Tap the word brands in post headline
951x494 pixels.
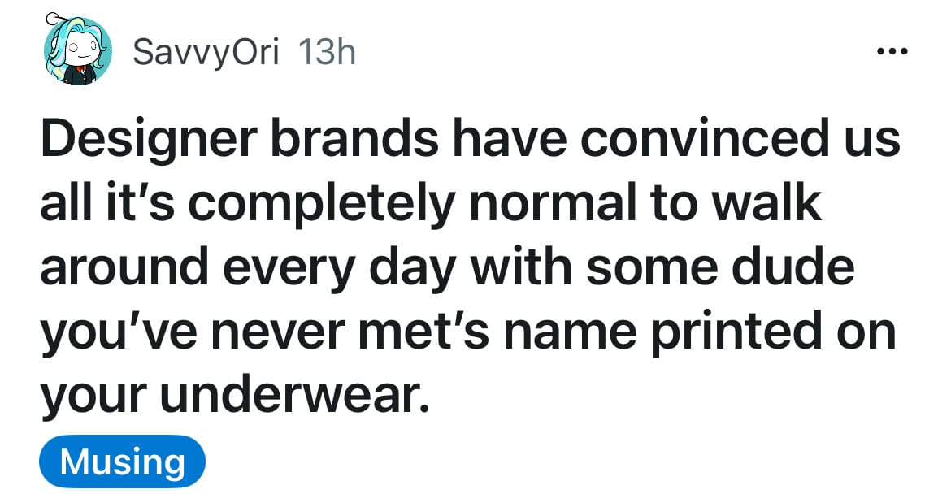point(354,140)
